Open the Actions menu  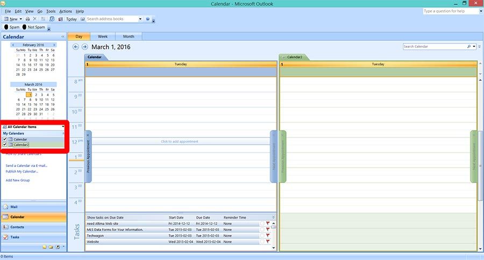point(66,11)
